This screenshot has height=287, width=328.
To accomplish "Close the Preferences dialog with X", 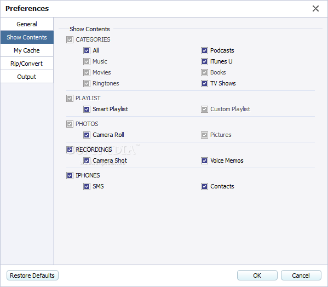I will pos(315,9).
